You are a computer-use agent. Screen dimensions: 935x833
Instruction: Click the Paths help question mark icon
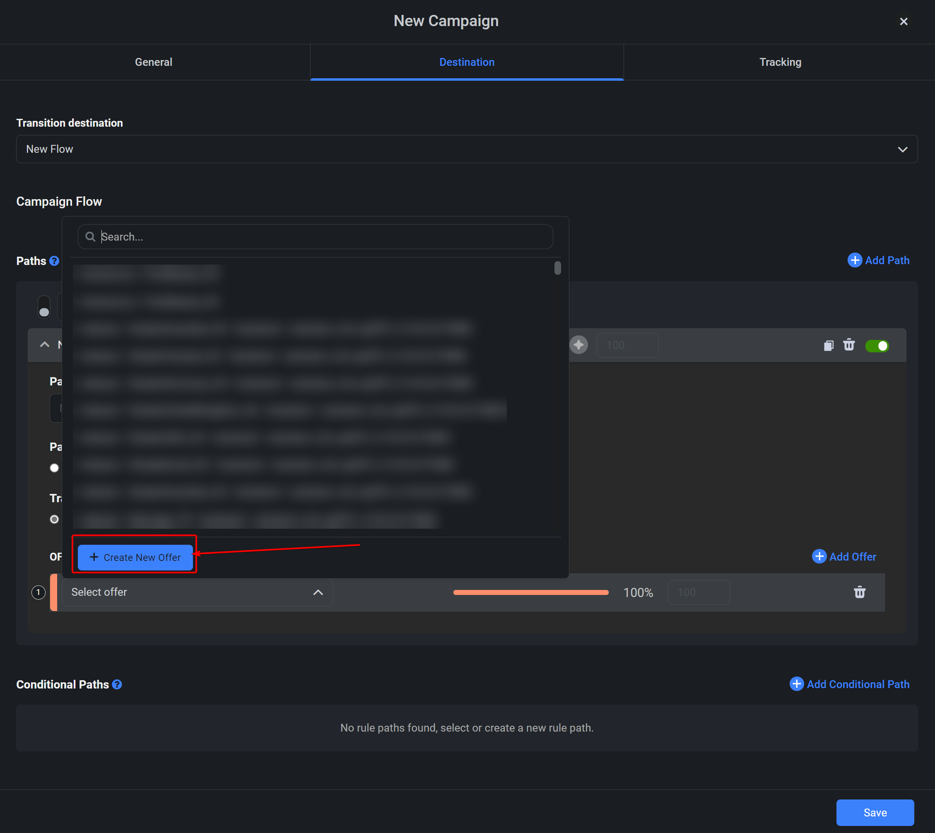point(55,261)
